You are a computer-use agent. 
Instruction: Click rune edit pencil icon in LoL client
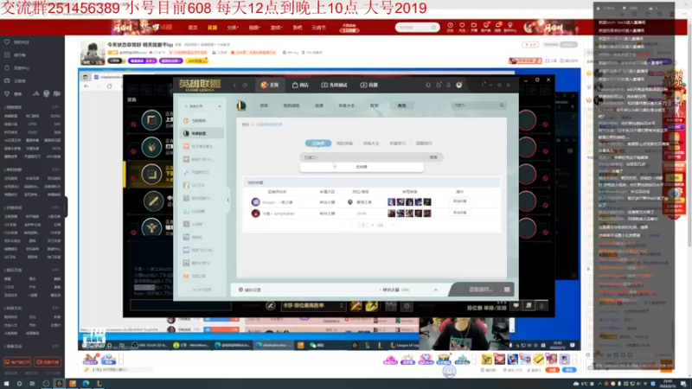click(x=271, y=306)
